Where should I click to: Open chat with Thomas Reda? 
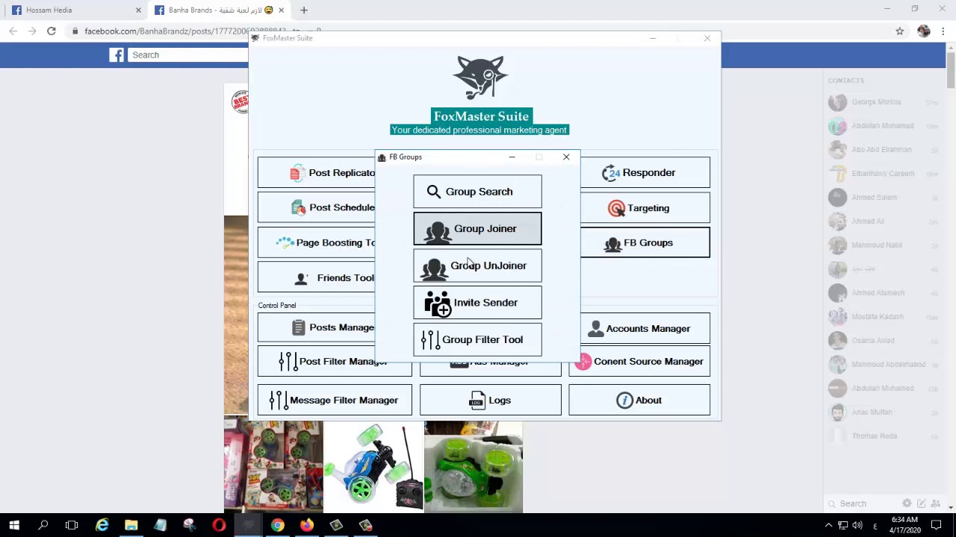883,436
